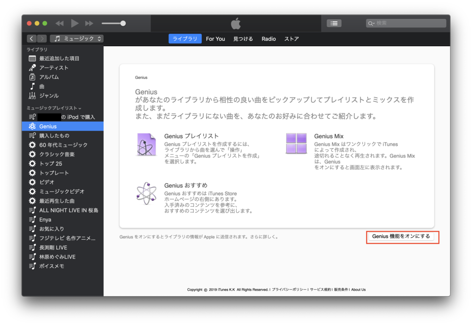Collapse the ミュージックプレイリスト section chevron

coord(80,108)
